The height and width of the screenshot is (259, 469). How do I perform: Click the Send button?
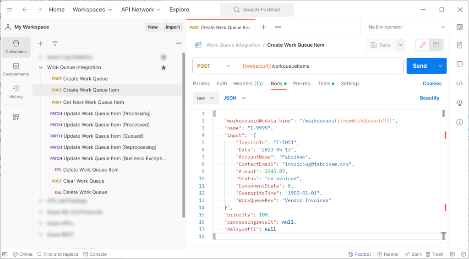tap(420, 66)
